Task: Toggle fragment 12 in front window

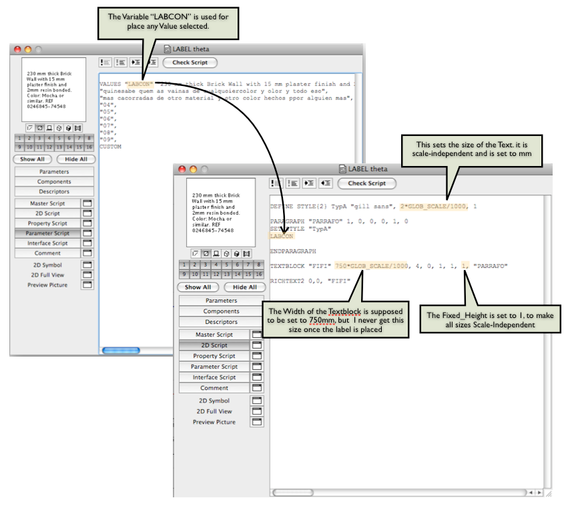Action: [x=216, y=275]
